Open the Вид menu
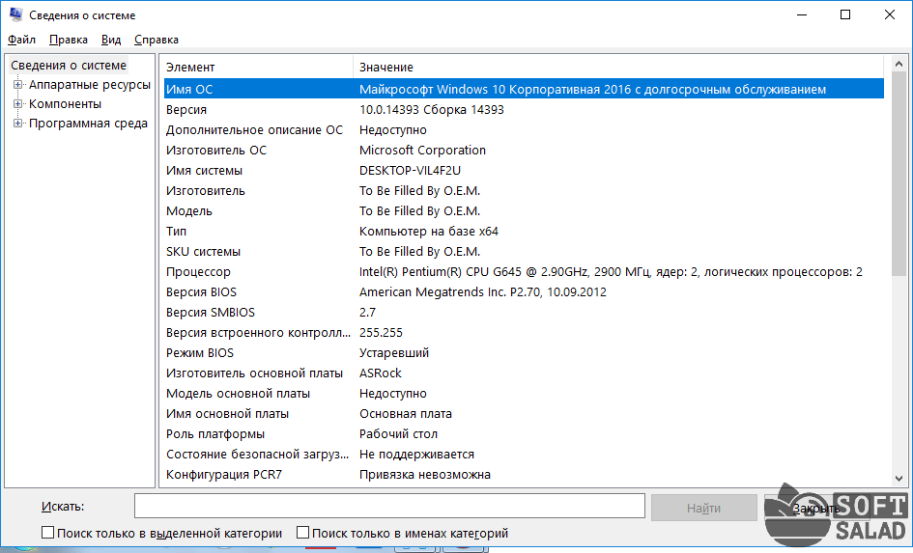The image size is (913, 553). [111, 40]
